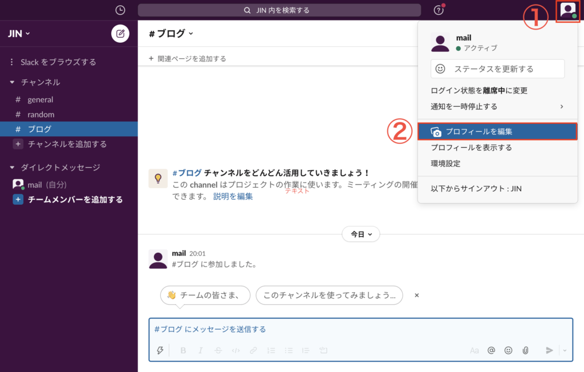Click the smiley icon in status field
This screenshot has height=372, width=584.
(440, 68)
